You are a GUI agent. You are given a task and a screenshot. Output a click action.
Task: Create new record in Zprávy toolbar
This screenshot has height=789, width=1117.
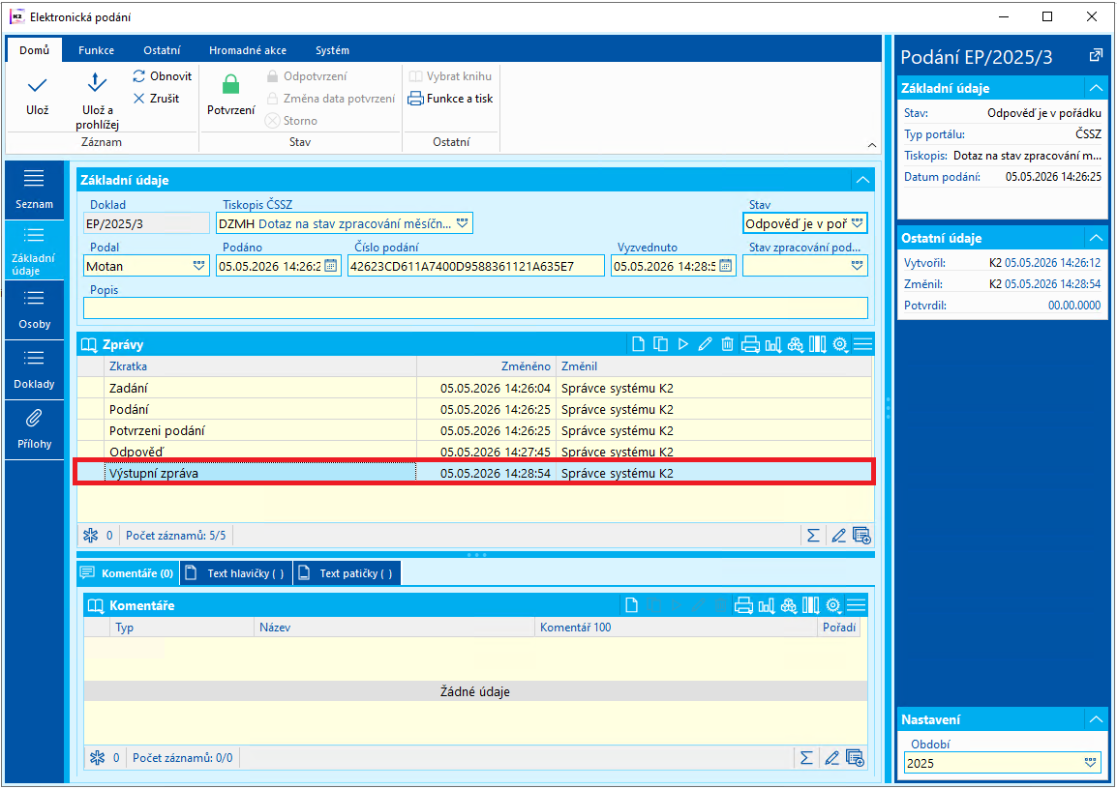(x=638, y=344)
